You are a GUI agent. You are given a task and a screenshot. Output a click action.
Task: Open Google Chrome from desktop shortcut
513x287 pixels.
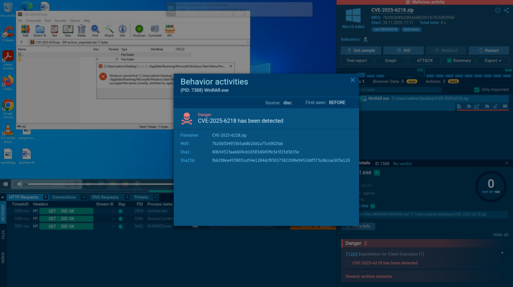click(8, 107)
